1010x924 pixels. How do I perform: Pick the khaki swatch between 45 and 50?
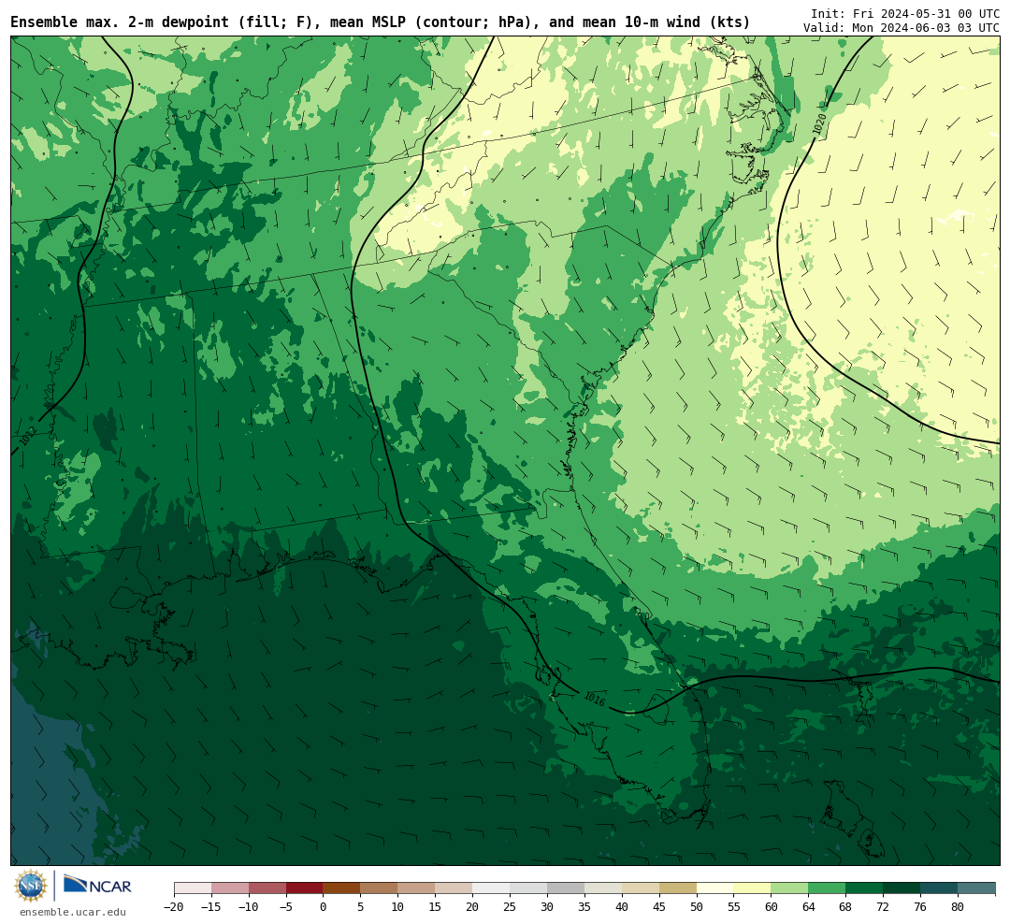[678, 888]
